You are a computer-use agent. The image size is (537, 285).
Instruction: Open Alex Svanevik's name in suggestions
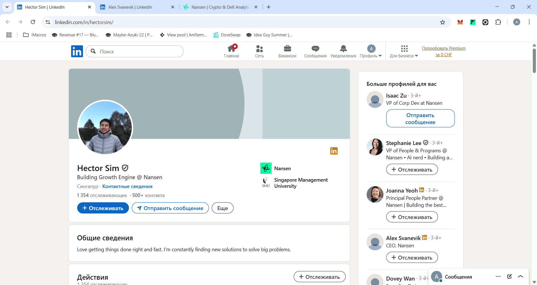point(403,238)
